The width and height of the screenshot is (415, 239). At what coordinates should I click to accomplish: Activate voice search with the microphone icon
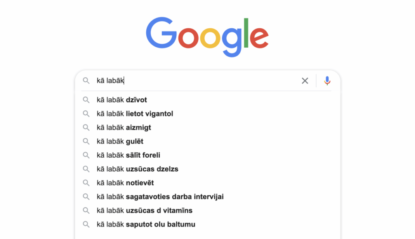click(x=327, y=80)
